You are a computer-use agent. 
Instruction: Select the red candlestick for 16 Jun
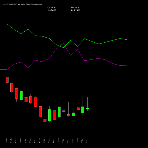coord(78,109)
